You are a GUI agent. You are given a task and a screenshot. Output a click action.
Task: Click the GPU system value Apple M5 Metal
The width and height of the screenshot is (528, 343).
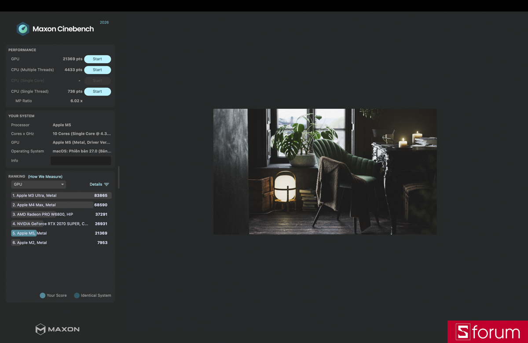tap(82, 143)
